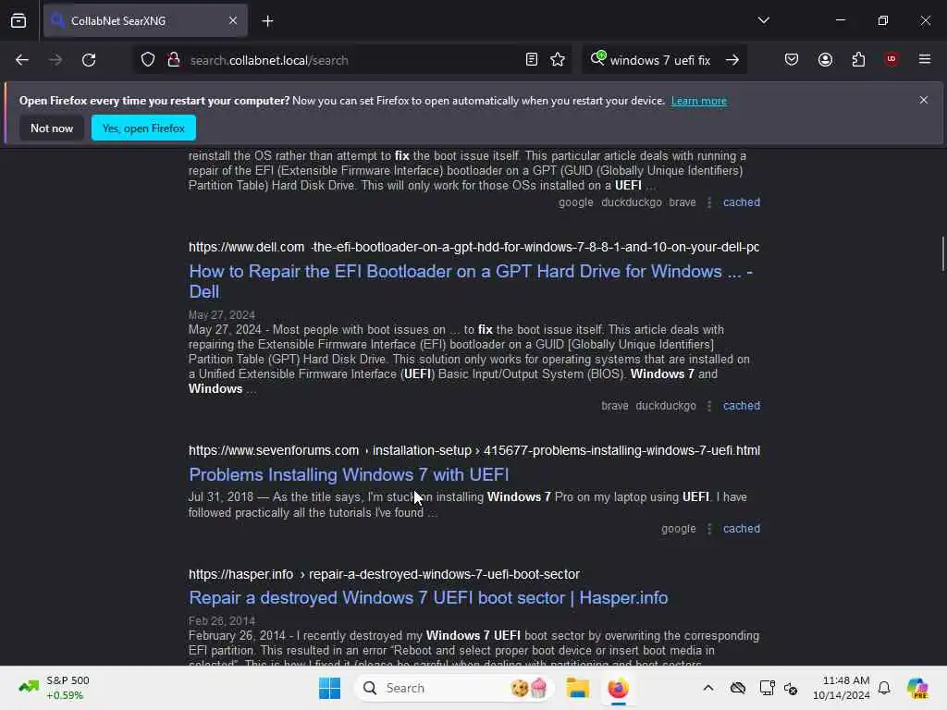This screenshot has width=947, height=710.
Task: Reload the current page
Action: [89, 60]
